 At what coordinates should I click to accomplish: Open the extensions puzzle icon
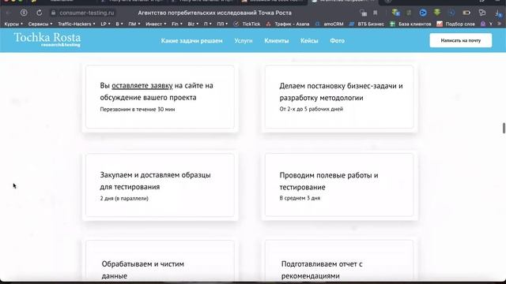click(482, 13)
